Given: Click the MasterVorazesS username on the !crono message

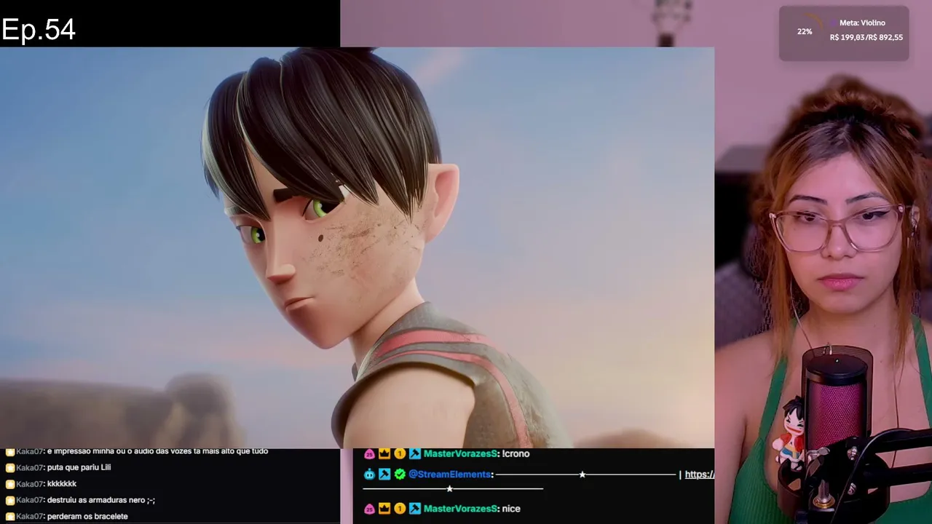Looking at the screenshot, I should [461, 453].
